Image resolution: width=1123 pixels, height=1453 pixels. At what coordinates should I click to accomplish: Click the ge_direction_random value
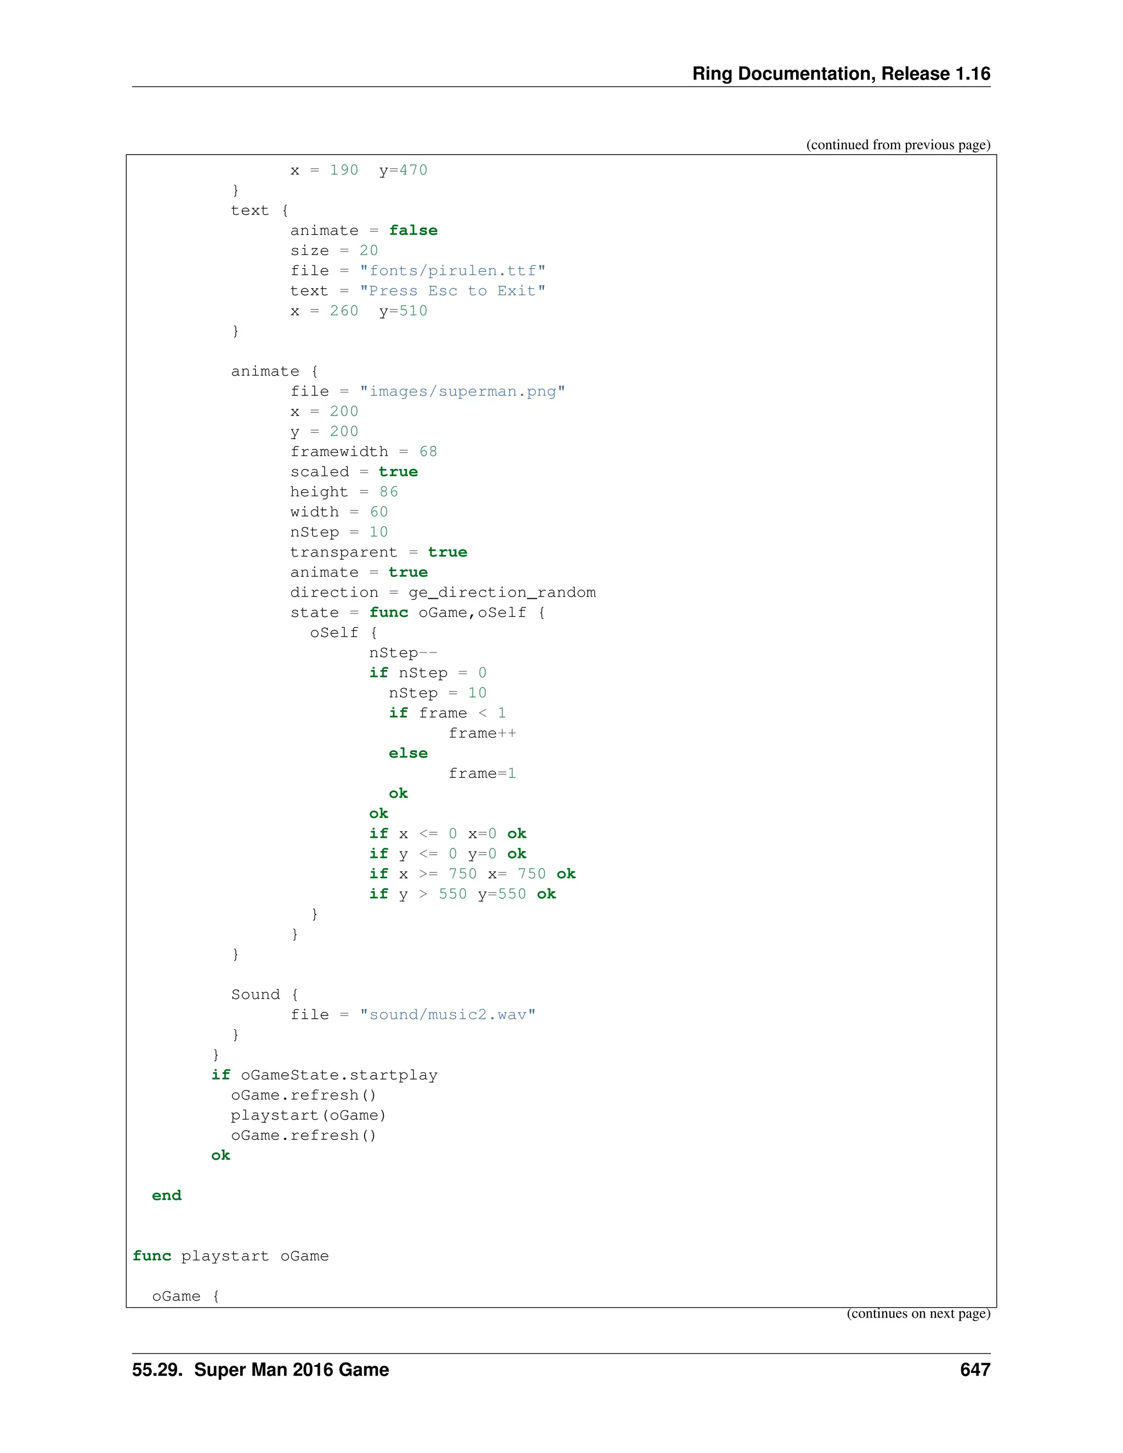click(x=502, y=592)
